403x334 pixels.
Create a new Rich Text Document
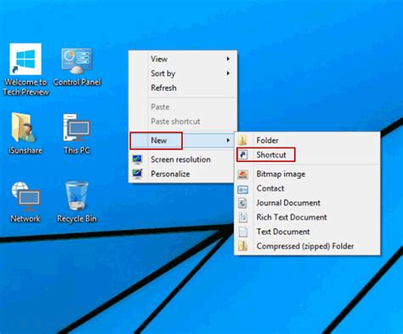(307, 217)
